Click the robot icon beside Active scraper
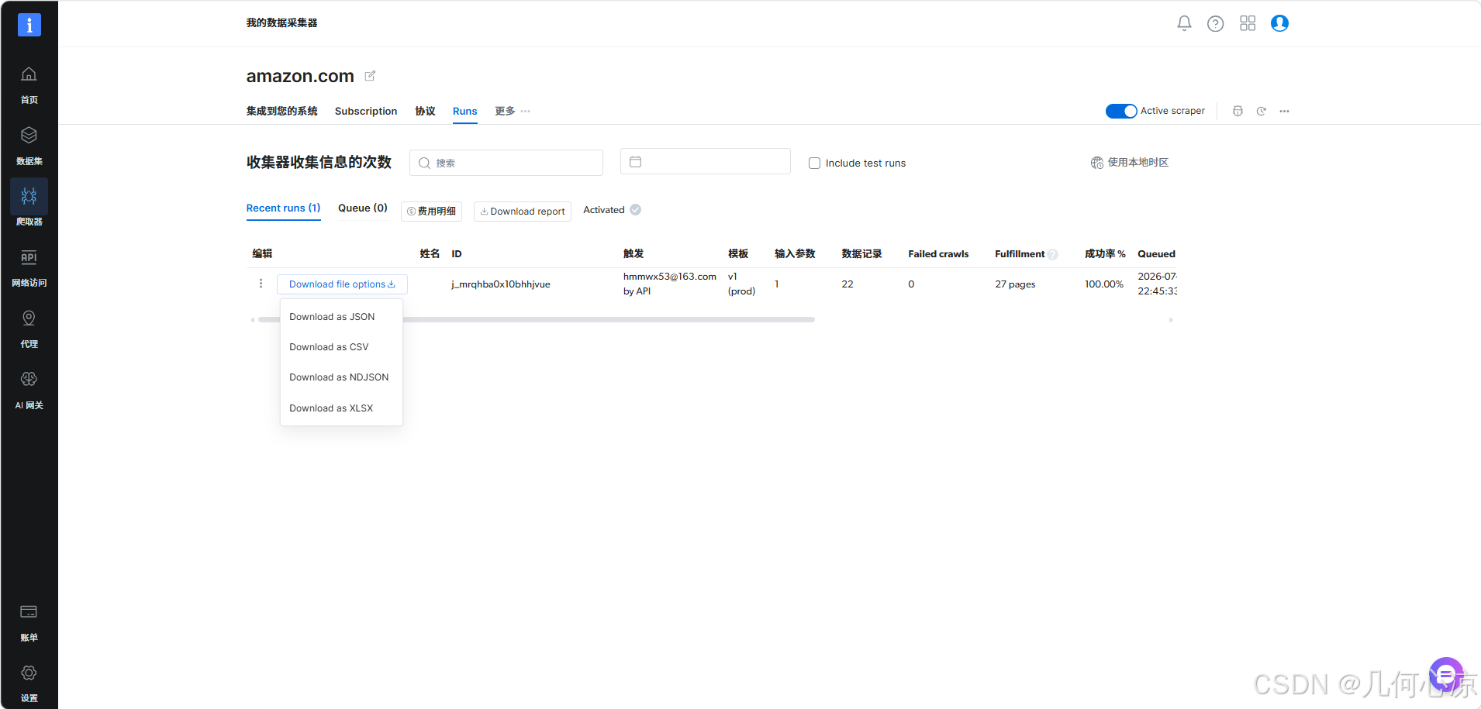Screen dimensions: 1481x709 click(1238, 111)
